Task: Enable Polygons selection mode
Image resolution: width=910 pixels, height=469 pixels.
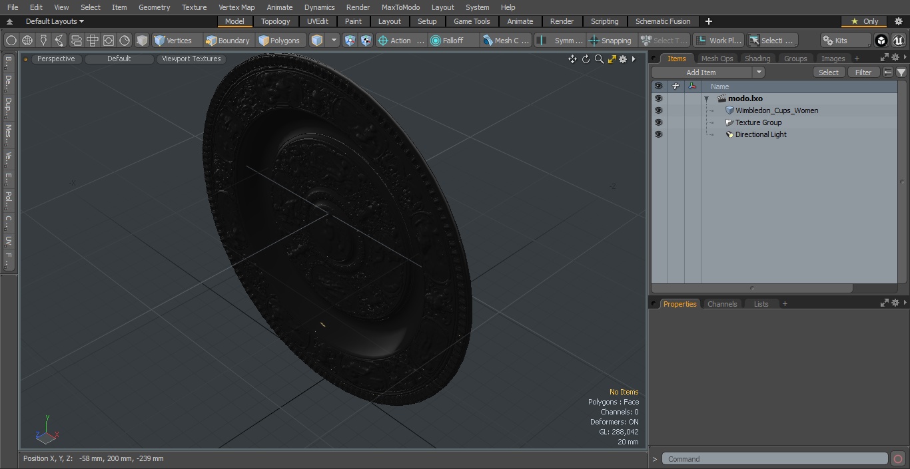Action: (x=279, y=41)
